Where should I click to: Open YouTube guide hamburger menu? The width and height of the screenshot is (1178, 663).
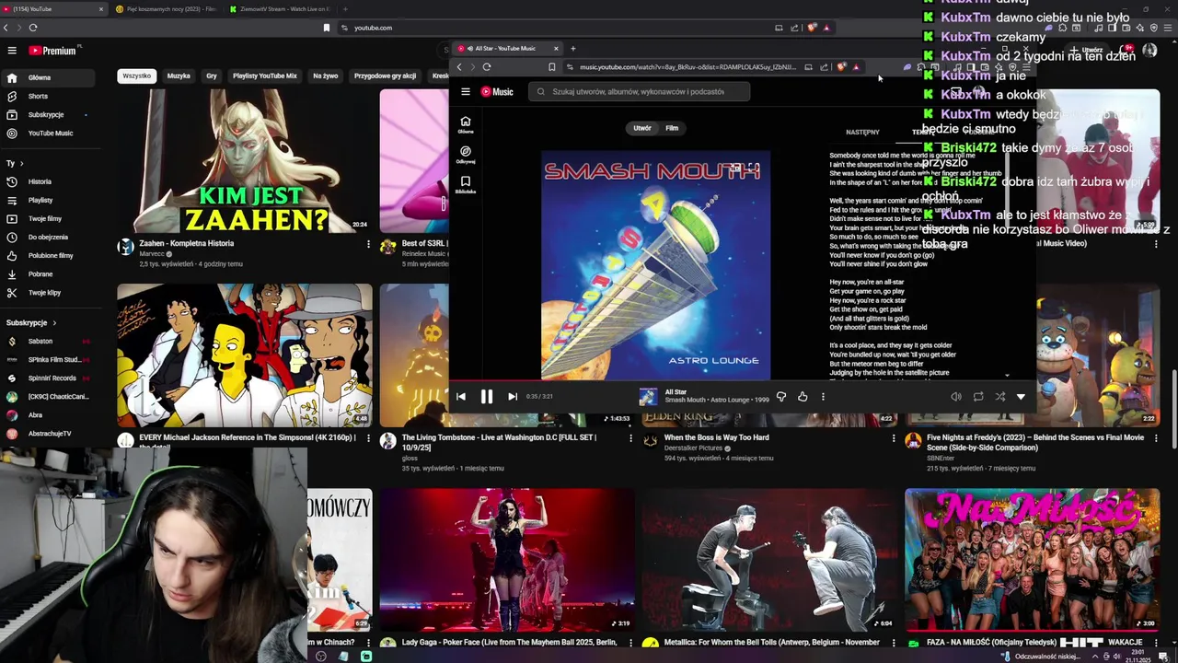[x=12, y=51]
